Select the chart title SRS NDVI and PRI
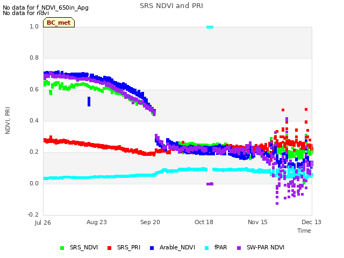The width and height of the screenshot is (344, 258). pyautogui.click(x=171, y=6)
